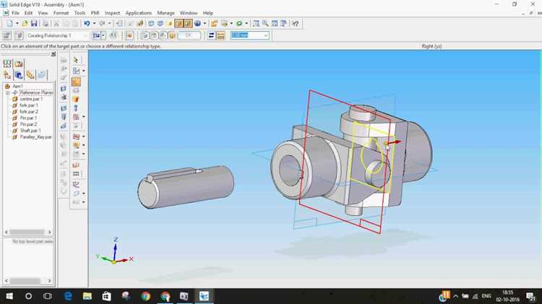This screenshot has width=542, height=304.
Task: Select Shaft.par:1 in the assembly tree
Action: (30, 131)
